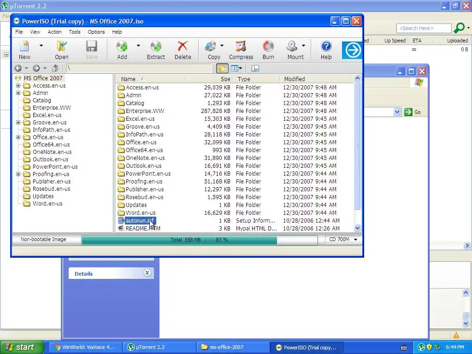This screenshot has height=354, width=472.
Task: Expand the Groove.en-us tree node
Action: [18, 122]
